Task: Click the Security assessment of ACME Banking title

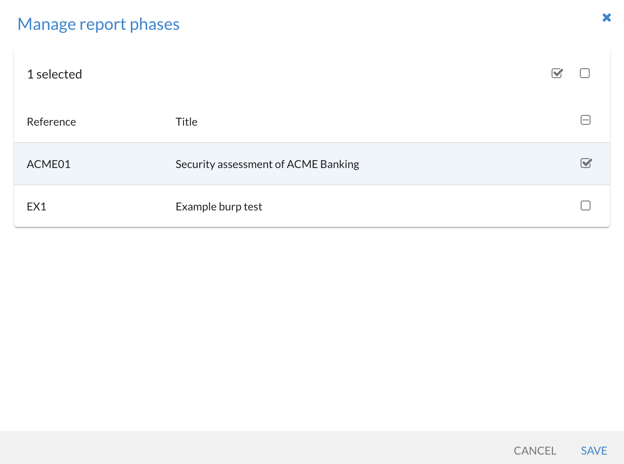Action: 267,164
